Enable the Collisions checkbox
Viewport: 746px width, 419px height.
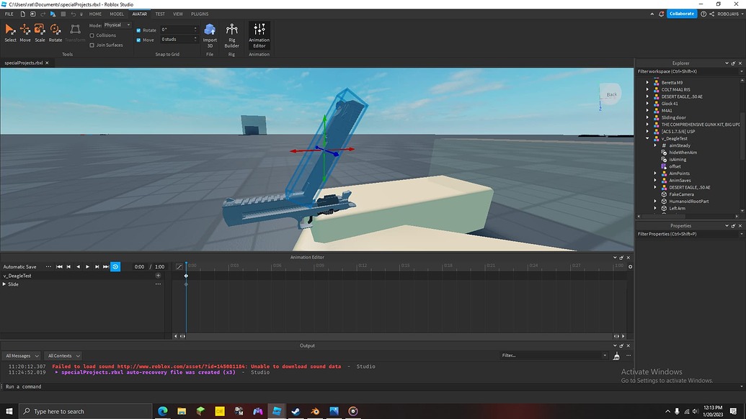click(93, 35)
